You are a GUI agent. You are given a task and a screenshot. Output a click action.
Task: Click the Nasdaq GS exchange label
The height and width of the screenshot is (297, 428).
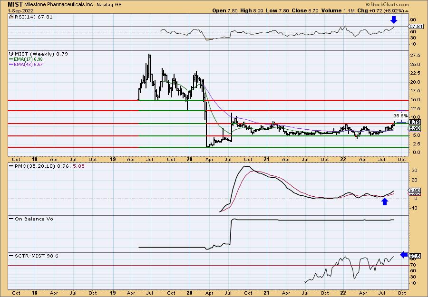point(109,5)
